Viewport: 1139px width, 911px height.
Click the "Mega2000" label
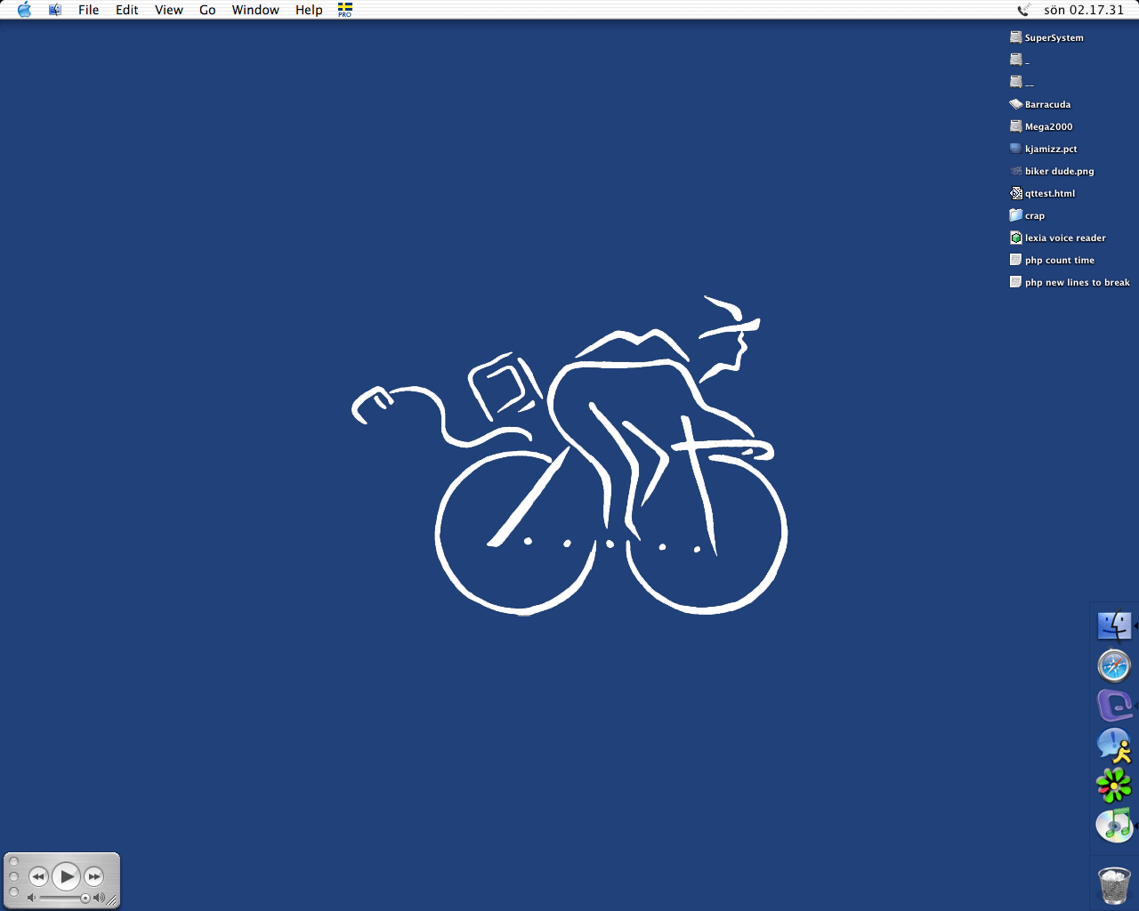(x=1049, y=126)
